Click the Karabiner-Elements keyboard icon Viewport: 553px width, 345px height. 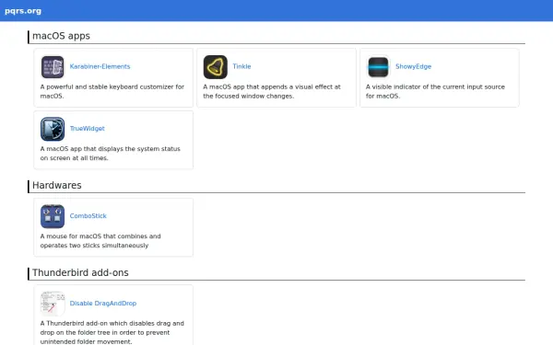coord(53,67)
